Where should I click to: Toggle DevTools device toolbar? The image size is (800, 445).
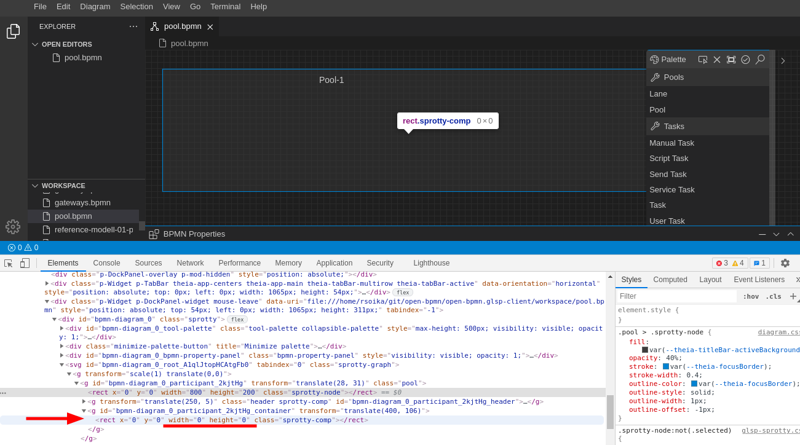[x=25, y=263]
